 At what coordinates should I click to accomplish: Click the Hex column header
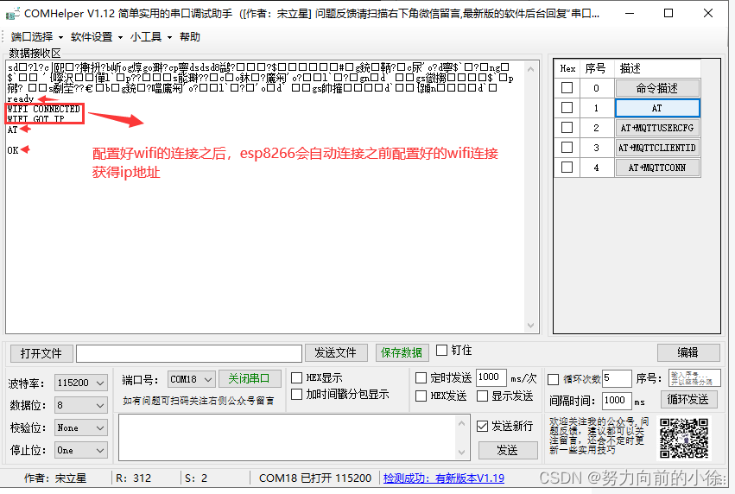(x=567, y=68)
